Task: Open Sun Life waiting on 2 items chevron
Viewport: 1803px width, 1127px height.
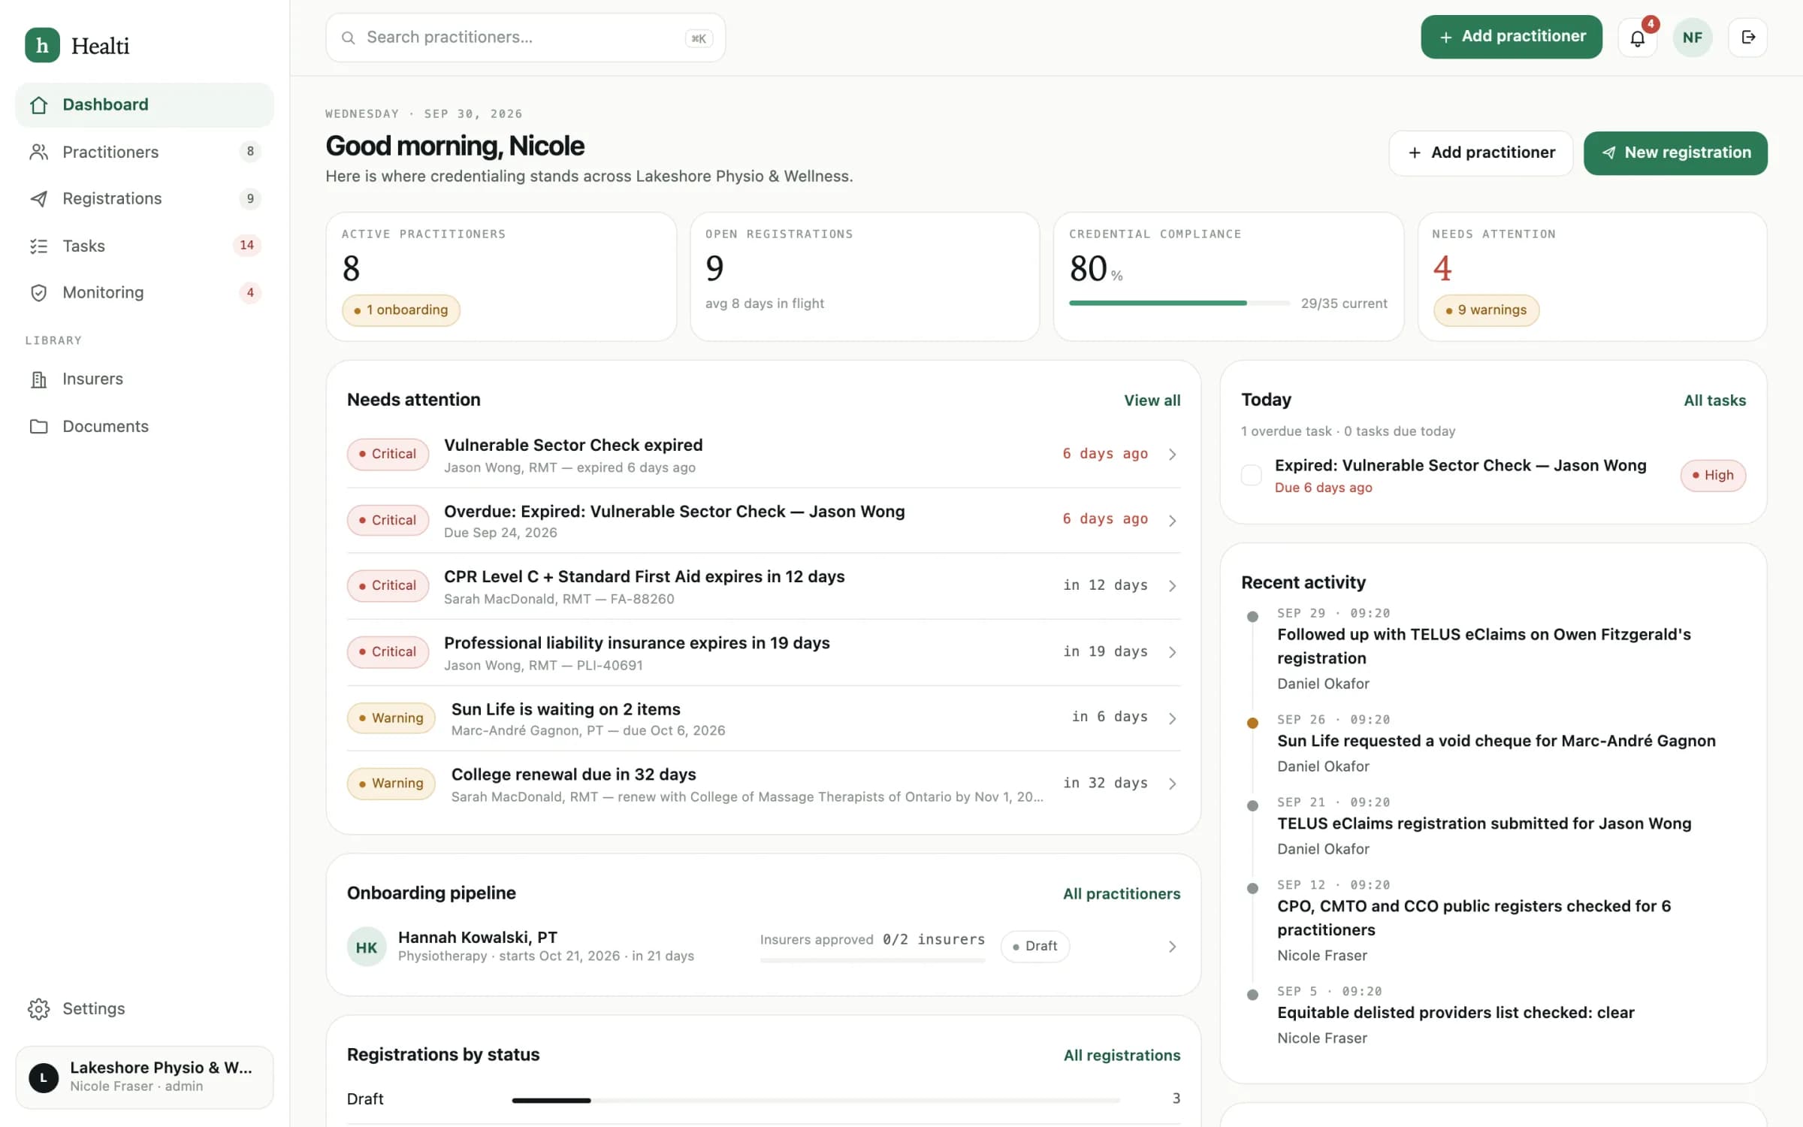Action: (x=1172, y=718)
